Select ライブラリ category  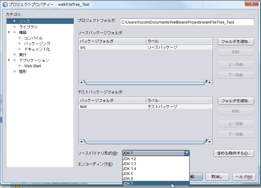[x=28, y=27]
